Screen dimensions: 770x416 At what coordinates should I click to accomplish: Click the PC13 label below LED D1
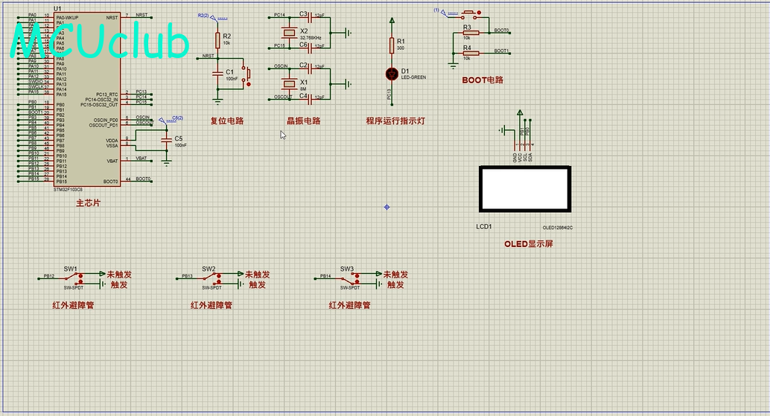389,94
